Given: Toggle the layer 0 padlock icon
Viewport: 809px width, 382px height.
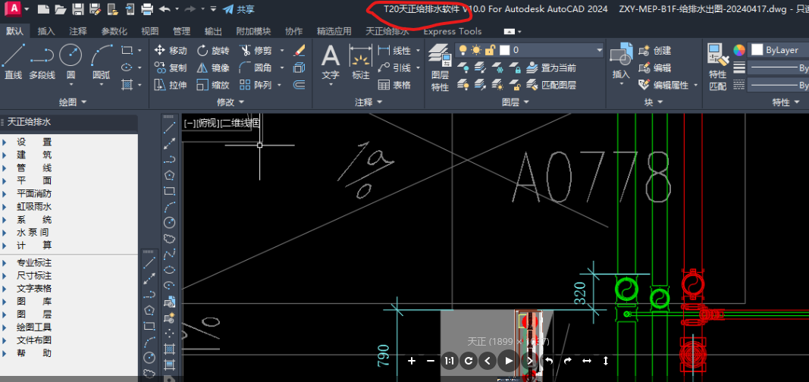Looking at the screenshot, I should point(490,50).
